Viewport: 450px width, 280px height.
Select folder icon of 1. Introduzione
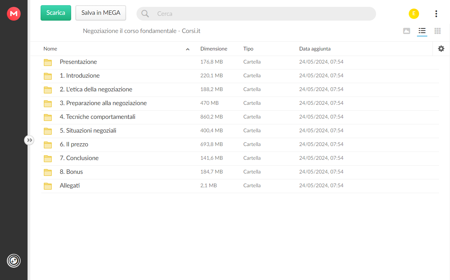point(48,76)
